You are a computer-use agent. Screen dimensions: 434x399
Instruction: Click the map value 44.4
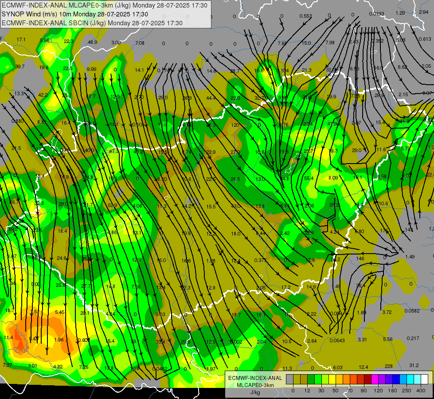211,98
